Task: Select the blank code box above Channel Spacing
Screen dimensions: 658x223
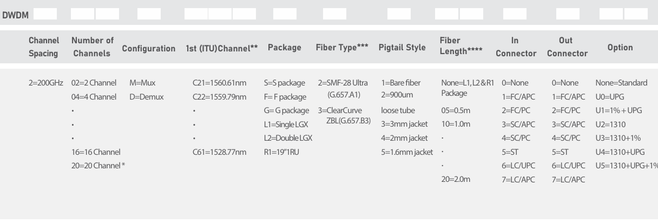Action: [45, 14]
